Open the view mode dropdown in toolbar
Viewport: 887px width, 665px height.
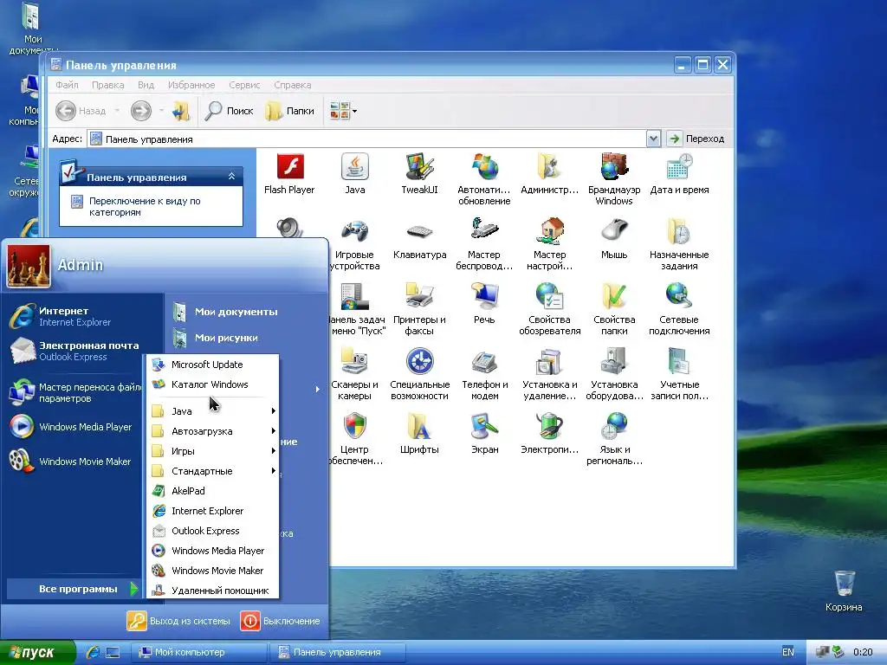[x=343, y=111]
